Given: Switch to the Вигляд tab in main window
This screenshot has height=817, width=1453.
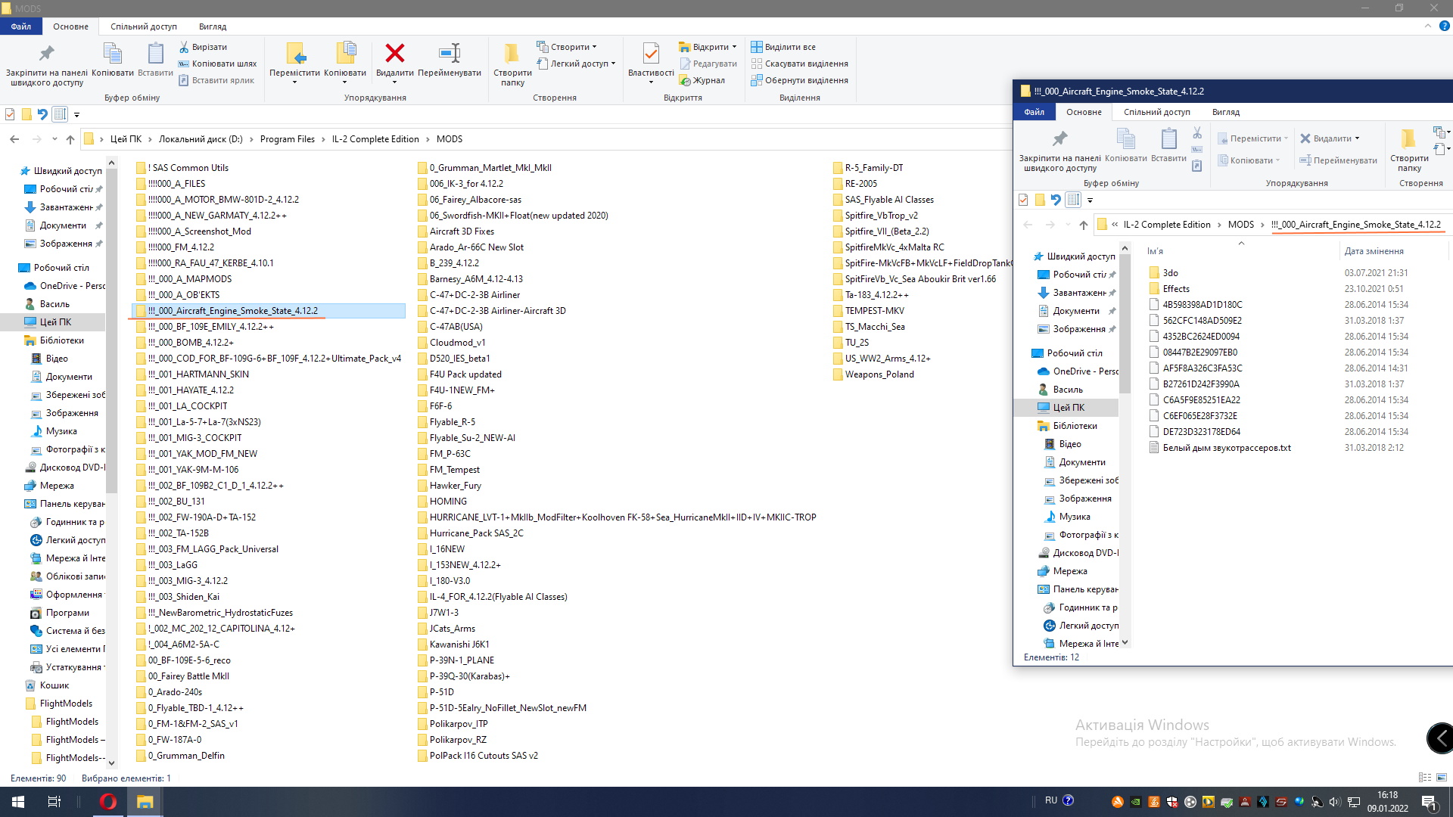Looking at the screenshot, I should point(213,26).
